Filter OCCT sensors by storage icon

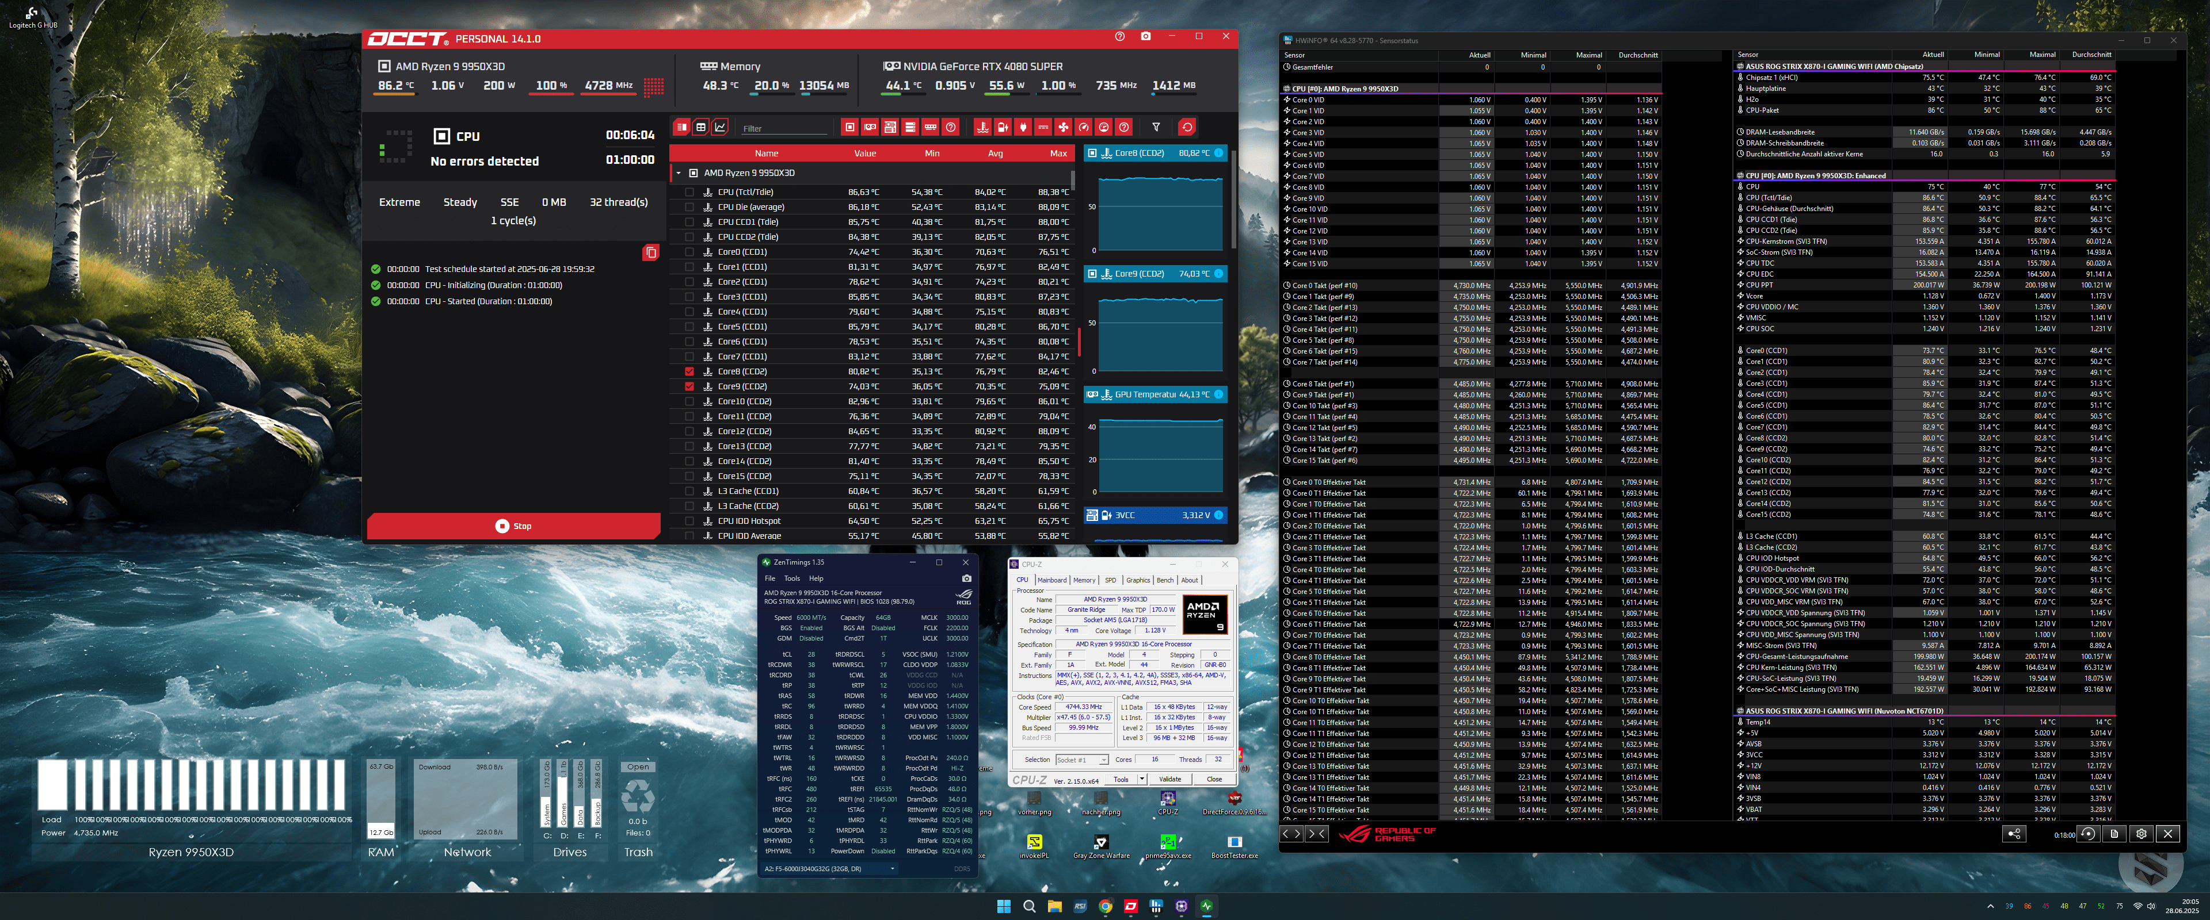click(910, 127)
